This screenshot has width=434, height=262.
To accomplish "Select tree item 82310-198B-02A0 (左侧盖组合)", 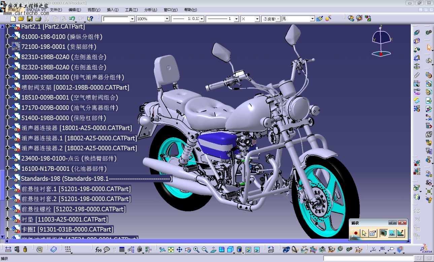I will (x=64, y=57).
